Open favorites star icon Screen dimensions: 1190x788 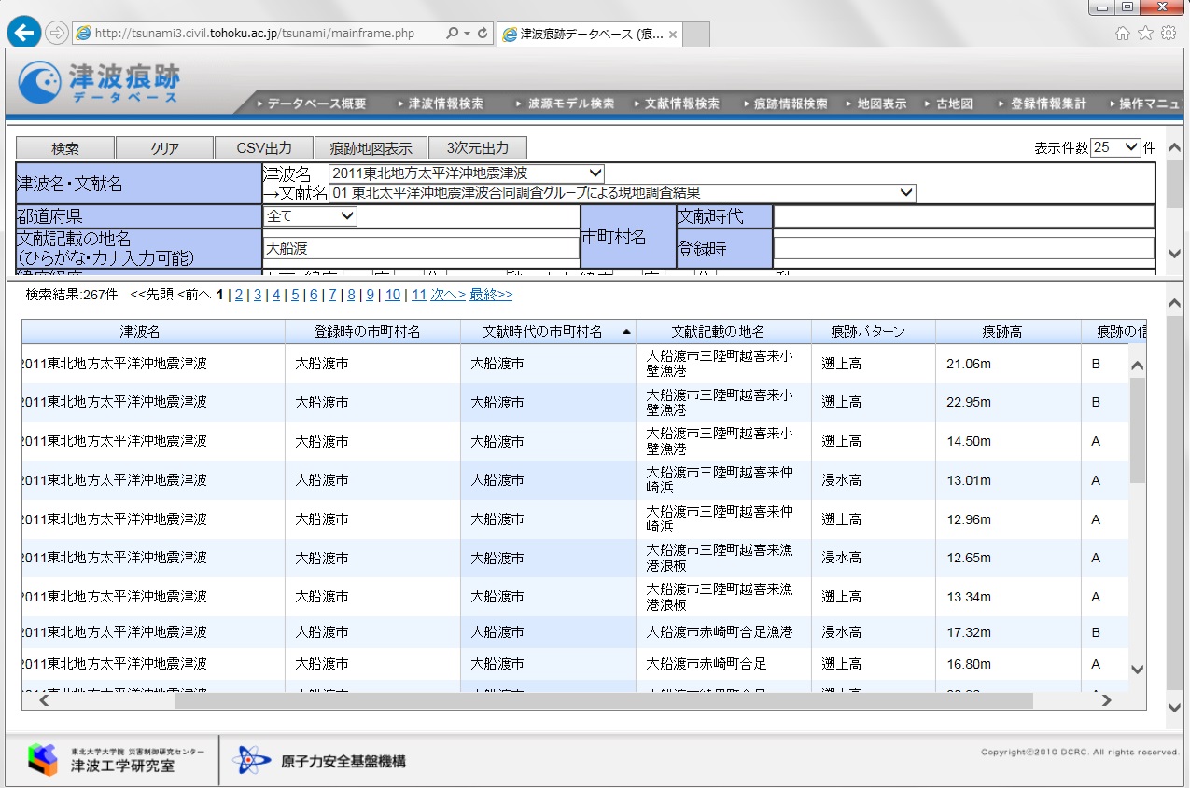click(x=1145, y=33)
